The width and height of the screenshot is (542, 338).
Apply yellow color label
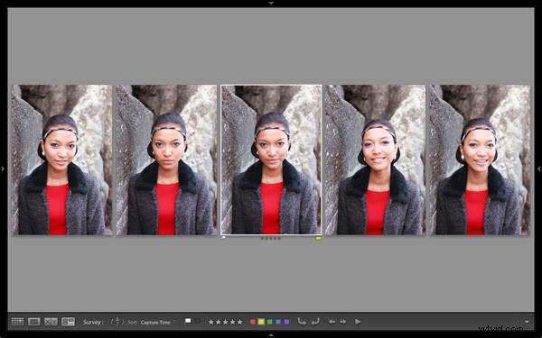(261, 322)
